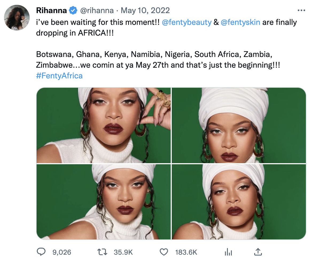
Task: Click the 35.9K retweets count
Action: [x=123, y=252]
